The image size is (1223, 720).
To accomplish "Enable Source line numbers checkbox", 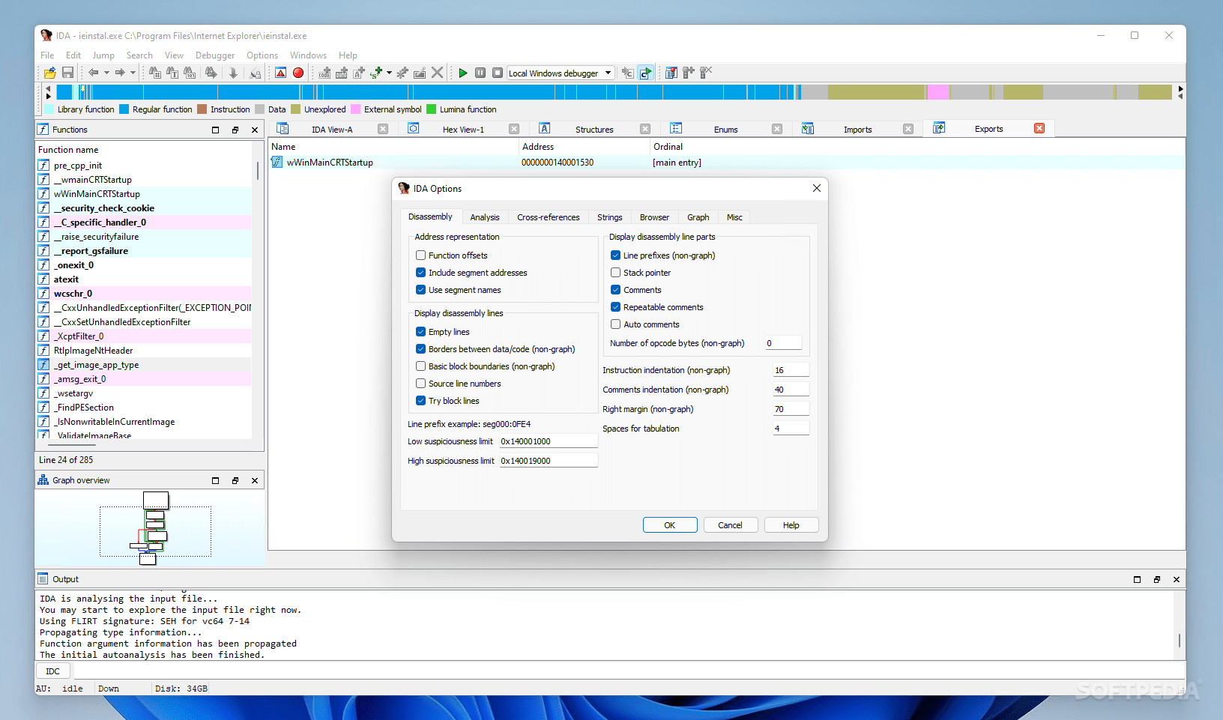I will click(x=421, y=384).
